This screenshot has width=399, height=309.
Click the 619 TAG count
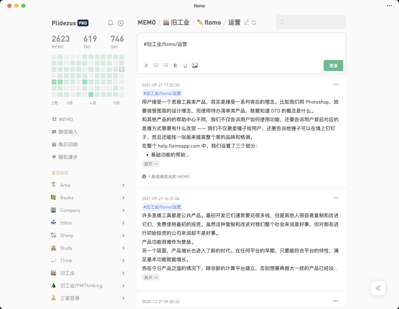click(90, 42)
